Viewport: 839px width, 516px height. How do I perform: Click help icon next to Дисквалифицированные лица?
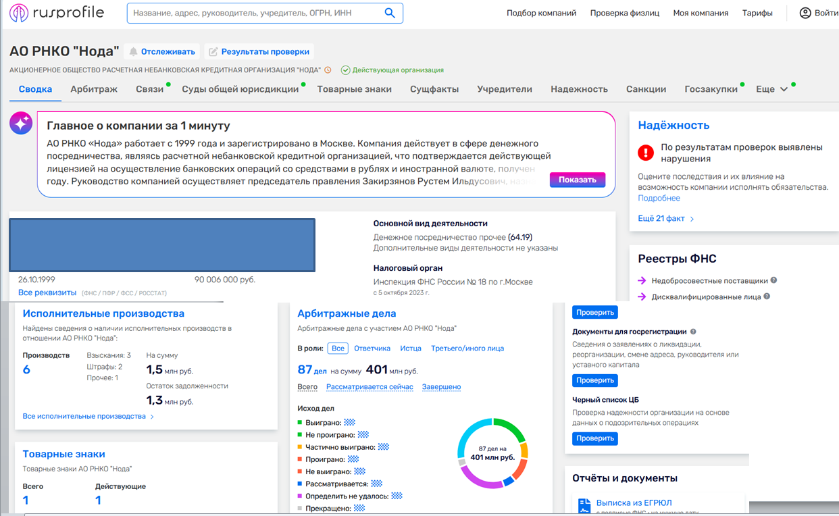point(767,296)
